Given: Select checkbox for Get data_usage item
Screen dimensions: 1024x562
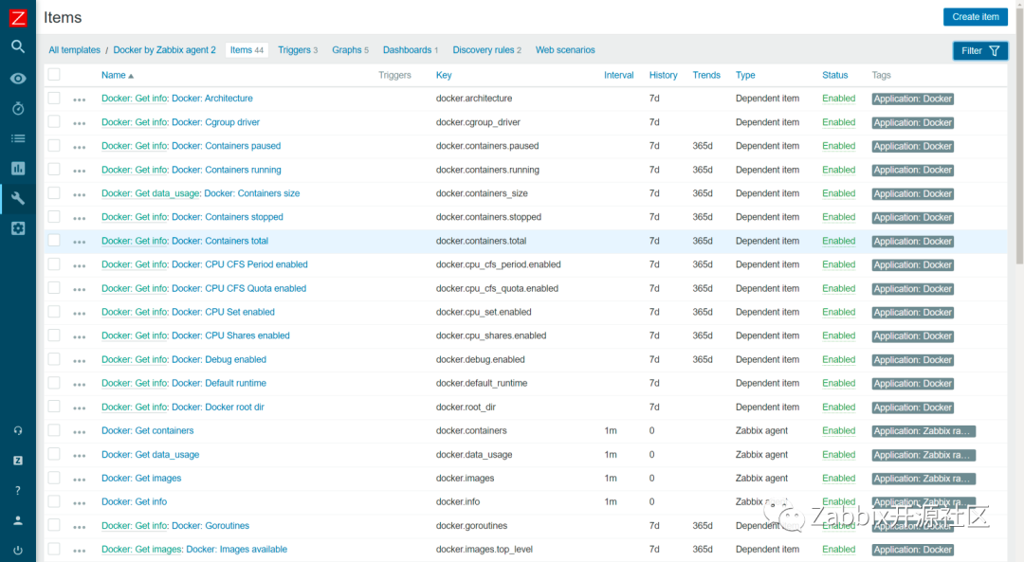Looking at the screenshot, I should [54, 454].
